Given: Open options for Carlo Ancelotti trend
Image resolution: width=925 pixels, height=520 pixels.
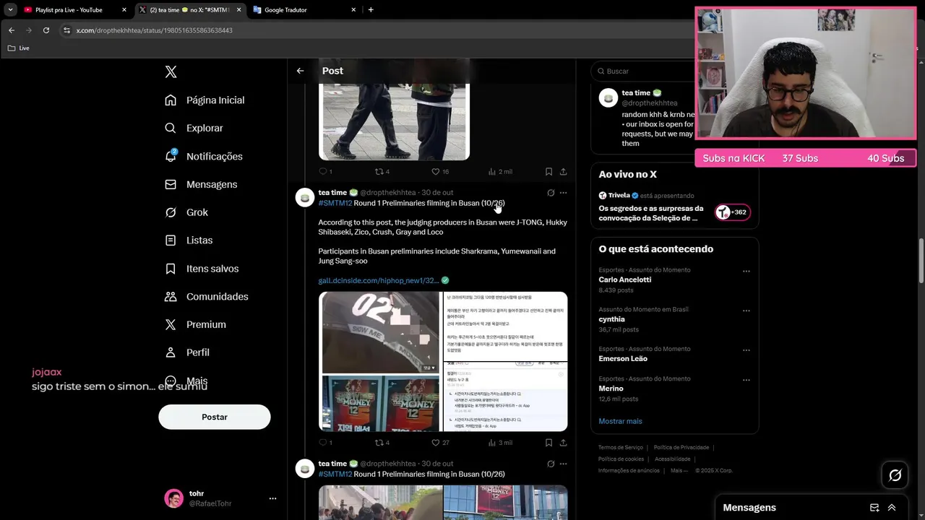Looking at the screenshot, I should tap(746, 272).
